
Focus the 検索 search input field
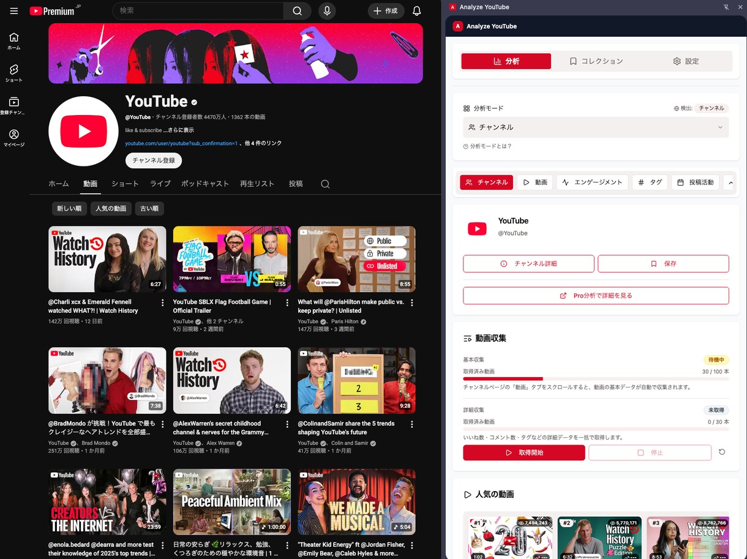198,11
